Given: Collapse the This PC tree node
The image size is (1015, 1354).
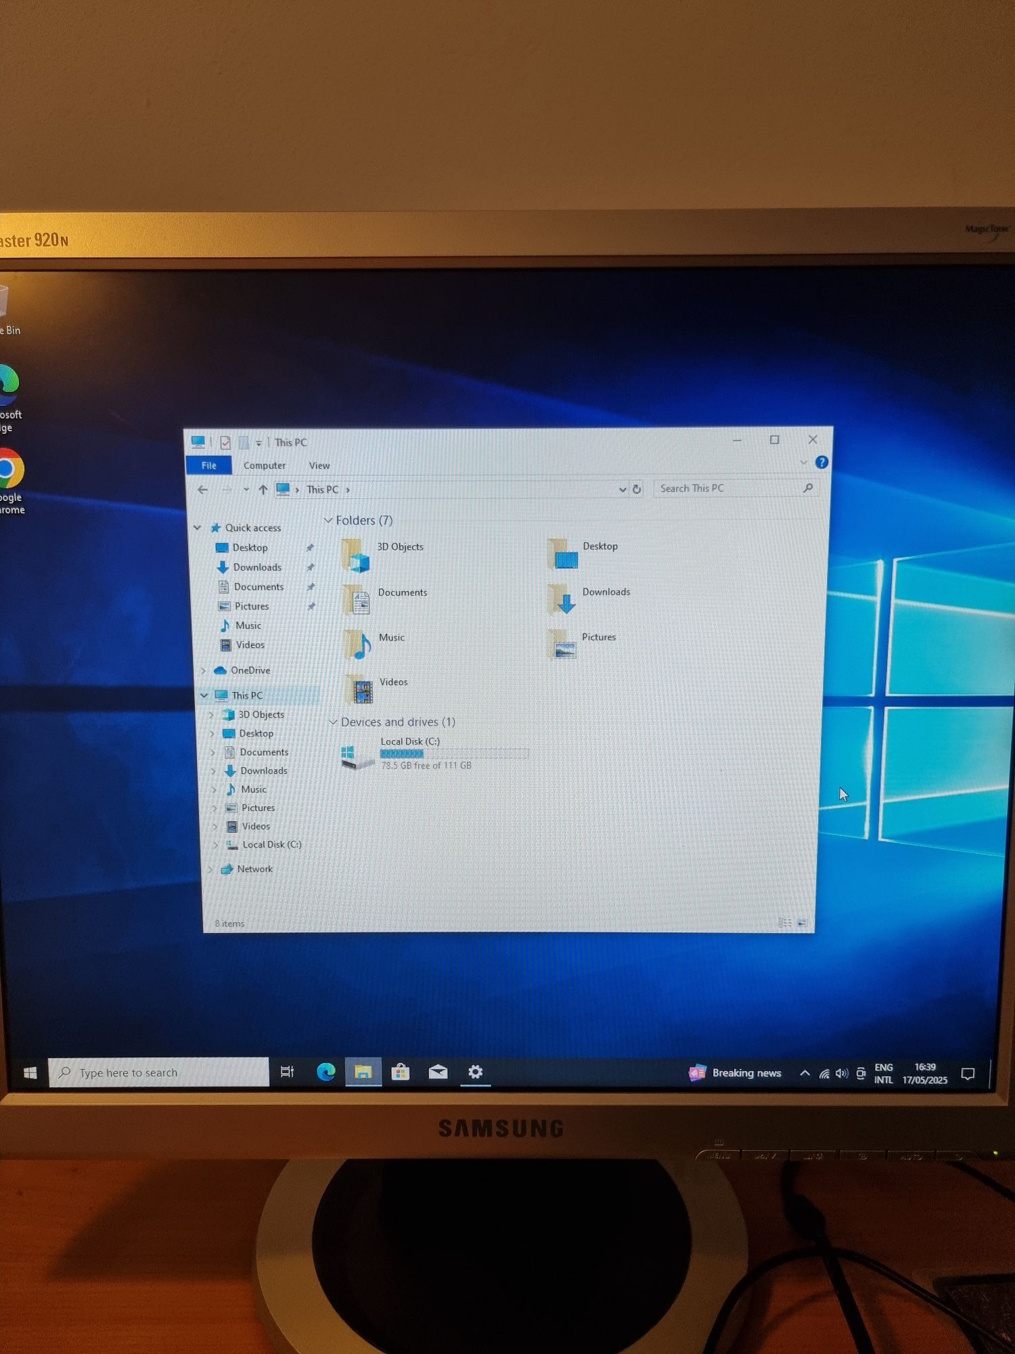Looking at the screenshot, I should pyautogui.click(x=204, y=695).
